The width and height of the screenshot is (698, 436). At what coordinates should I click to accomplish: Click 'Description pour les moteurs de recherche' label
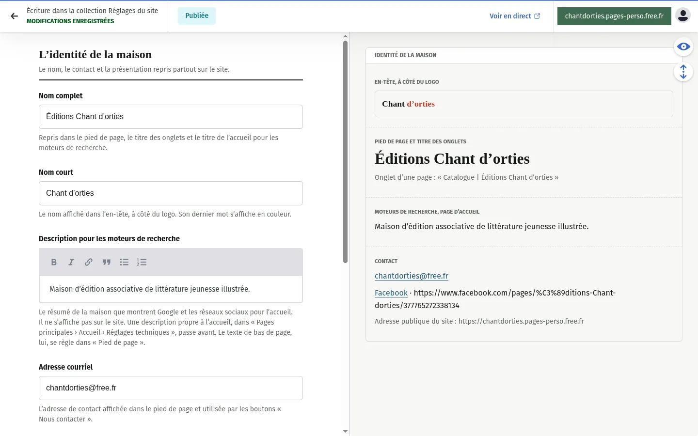click(109, 239)
